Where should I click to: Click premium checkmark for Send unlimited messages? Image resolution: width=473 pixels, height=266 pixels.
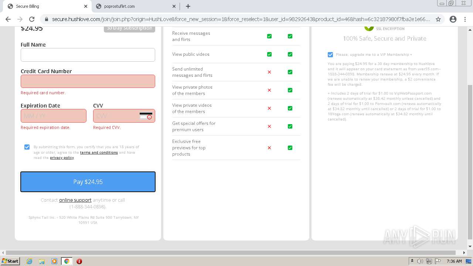(x=290, y=72)
